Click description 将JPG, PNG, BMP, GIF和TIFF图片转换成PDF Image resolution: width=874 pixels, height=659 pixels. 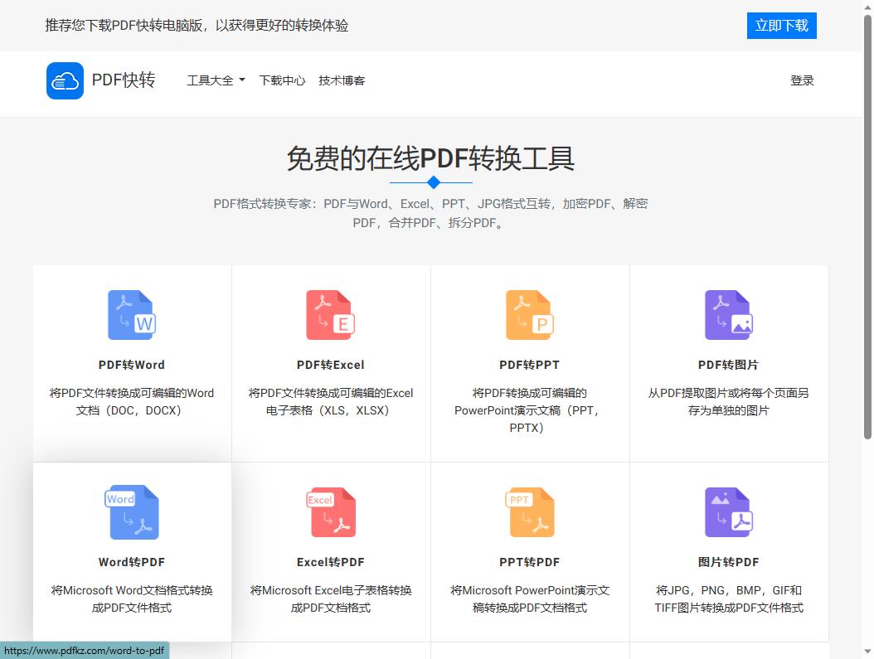point(729,598)
